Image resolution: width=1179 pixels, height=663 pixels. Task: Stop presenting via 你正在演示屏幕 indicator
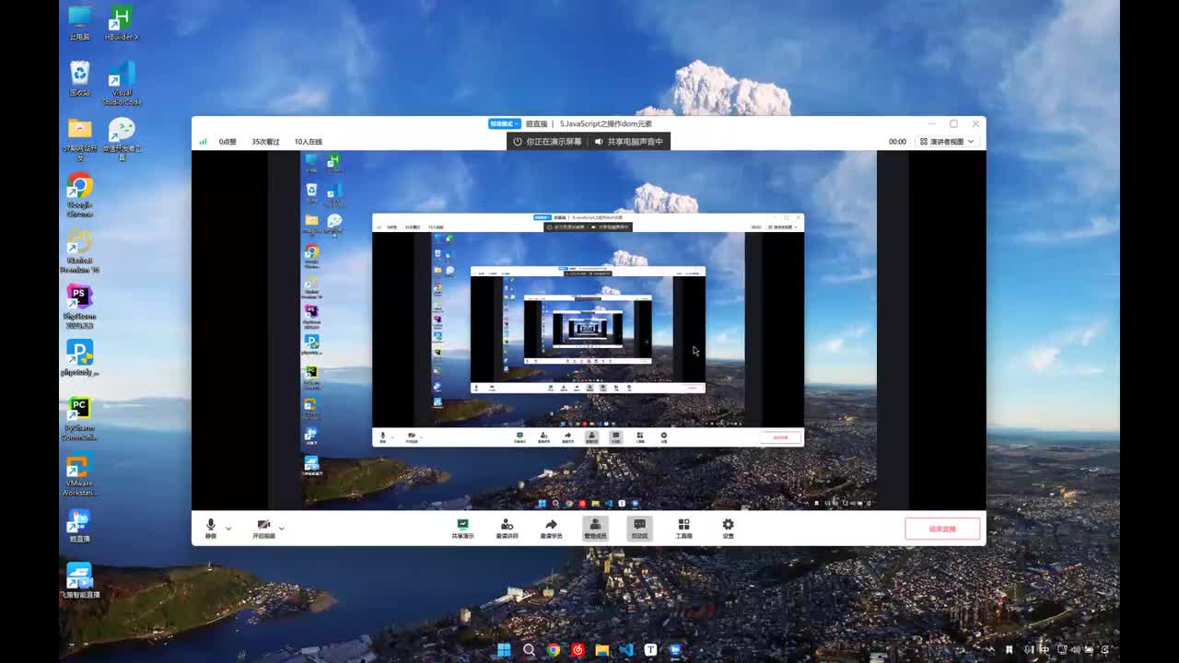(547, 142)
